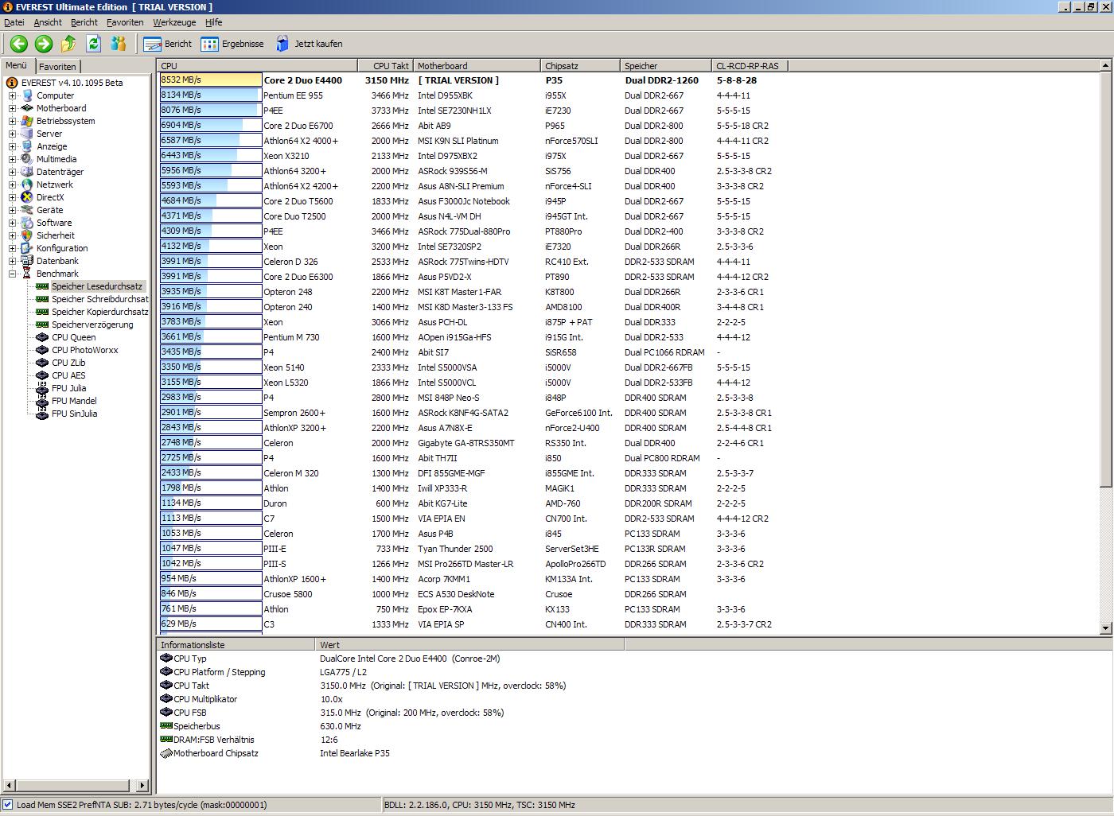
Task: Click the EVEREST v4.10.1095 Beta root node
Action: [72, 83]
